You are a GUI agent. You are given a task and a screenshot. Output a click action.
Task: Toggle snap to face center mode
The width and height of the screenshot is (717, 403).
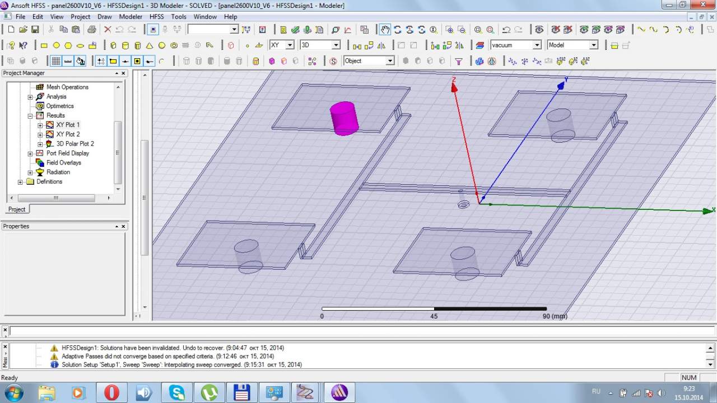[137, 61]
